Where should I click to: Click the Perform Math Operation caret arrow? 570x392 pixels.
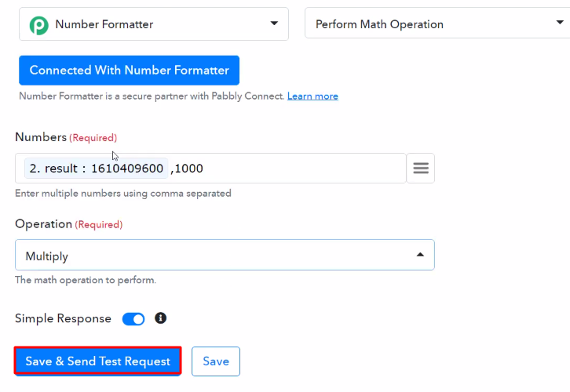560,23
